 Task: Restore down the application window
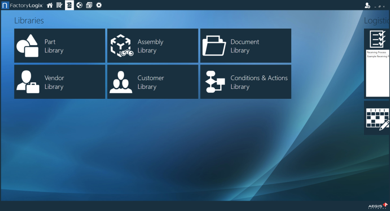(380, 6)
